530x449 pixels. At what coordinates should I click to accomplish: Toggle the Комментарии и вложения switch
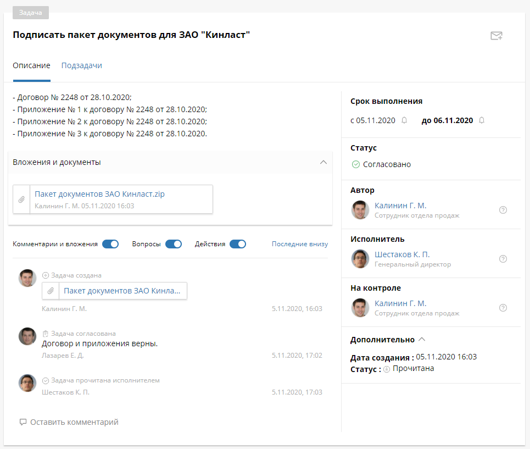[110, 244]
